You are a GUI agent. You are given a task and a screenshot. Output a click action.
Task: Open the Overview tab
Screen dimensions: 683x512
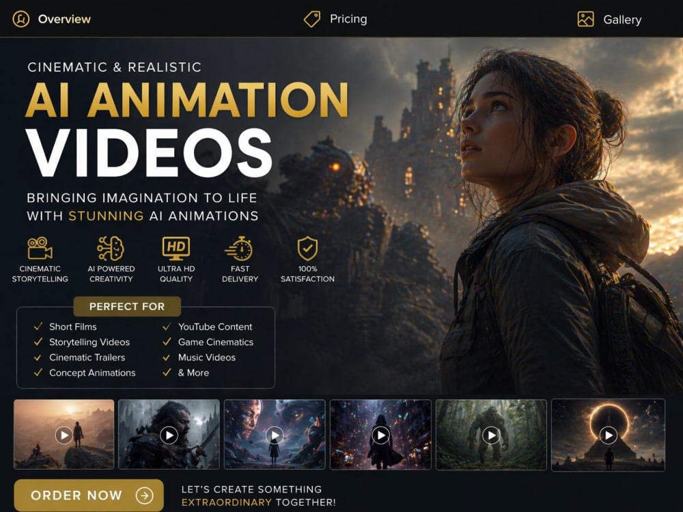[51, 19]
